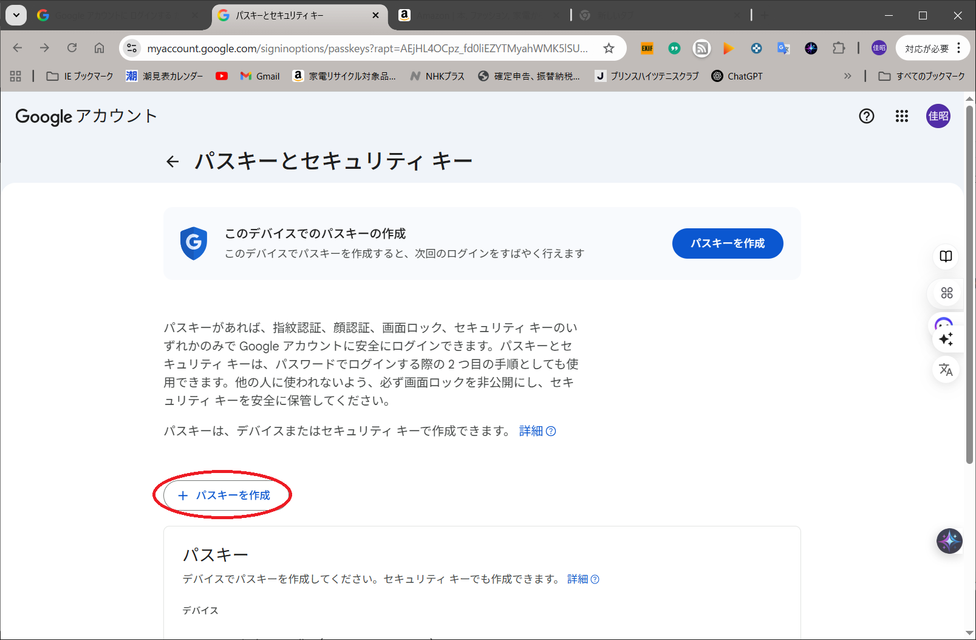Open the Chrome three-dot menu
Screen dimensions: 976x640
(x=959, y=49)
